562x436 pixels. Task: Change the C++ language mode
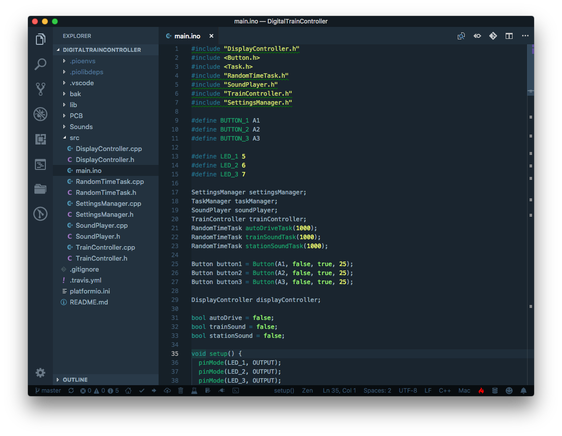tap(444, 391)
